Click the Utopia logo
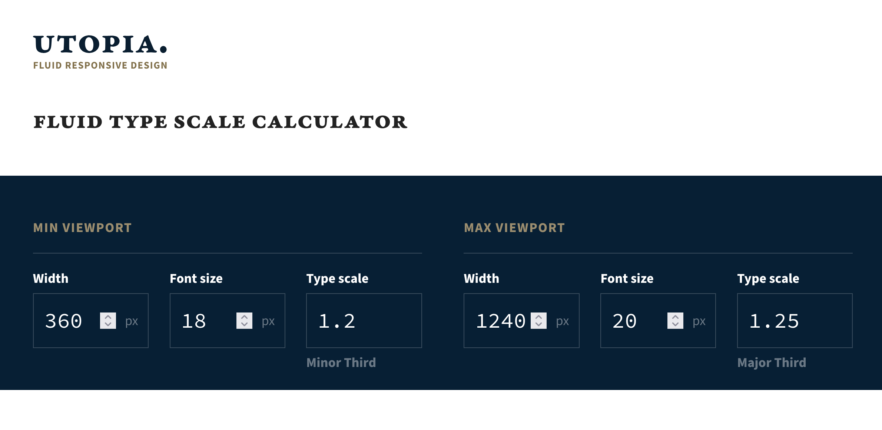 pyautogui.click(x=100, y=44)
